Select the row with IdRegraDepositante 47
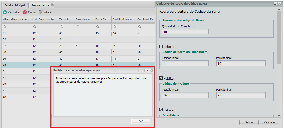This screenshot has height=129, width=284. 26,91
